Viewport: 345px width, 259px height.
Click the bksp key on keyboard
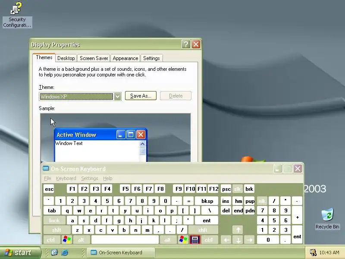pos(207,201)
